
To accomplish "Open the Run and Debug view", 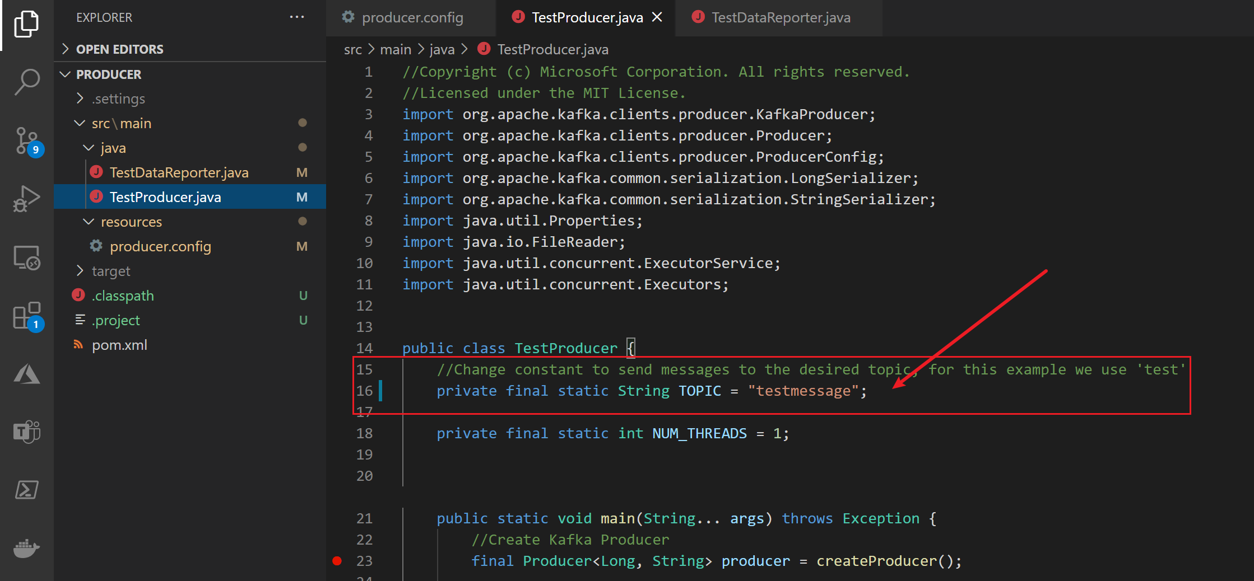I will 26,199.
